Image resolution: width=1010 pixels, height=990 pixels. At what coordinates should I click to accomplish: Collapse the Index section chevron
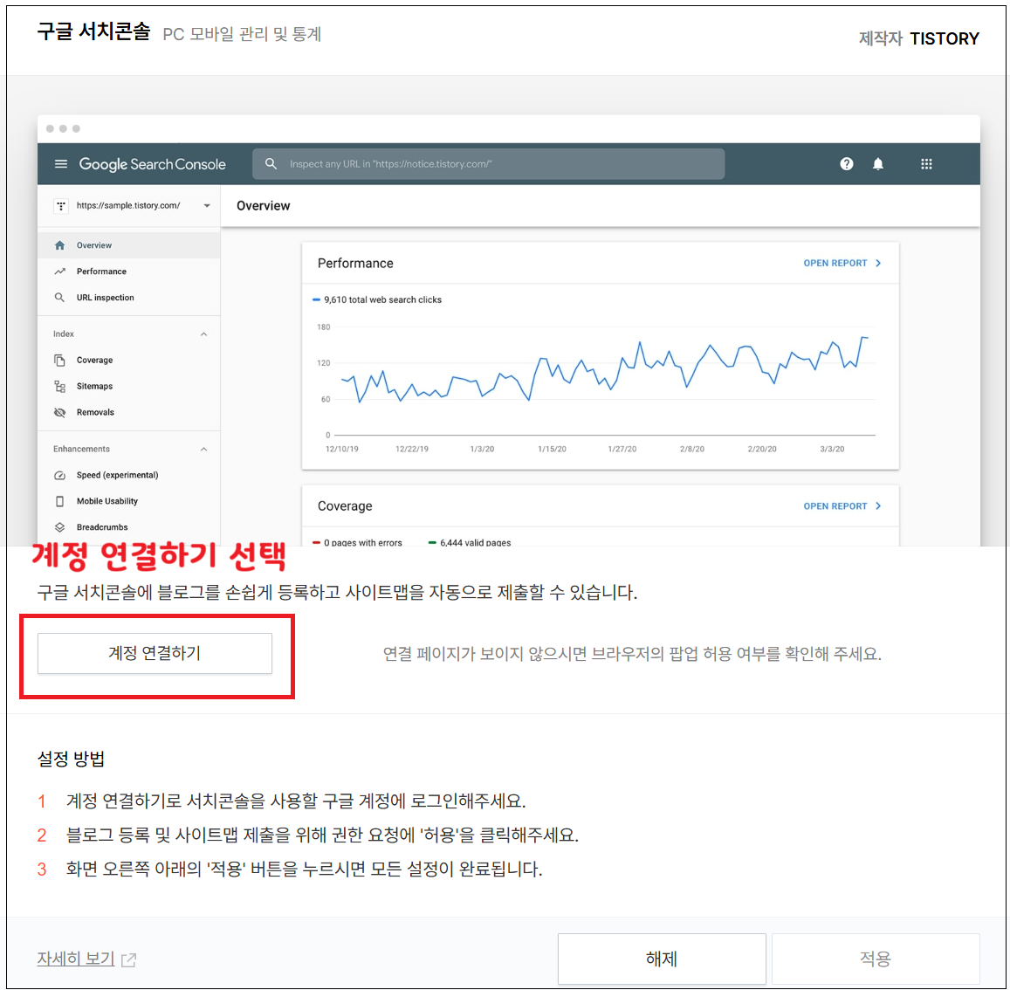(x=203, y=333)
